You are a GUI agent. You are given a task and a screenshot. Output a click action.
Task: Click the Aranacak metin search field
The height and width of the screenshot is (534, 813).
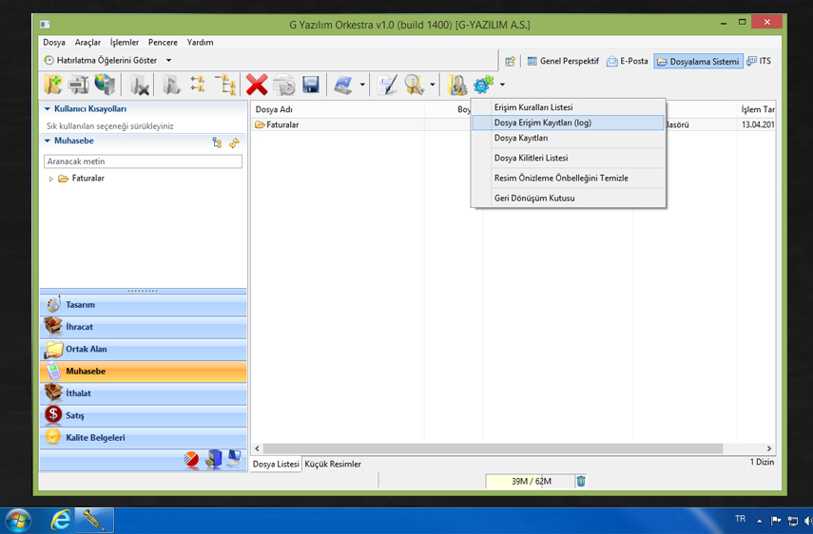pos(143,162)
